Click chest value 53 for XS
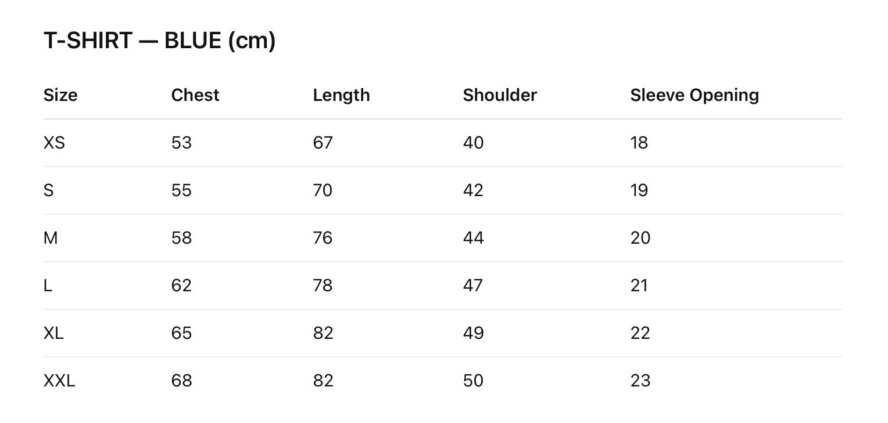This screenshot has height=423, width=888. click(181, 143)
